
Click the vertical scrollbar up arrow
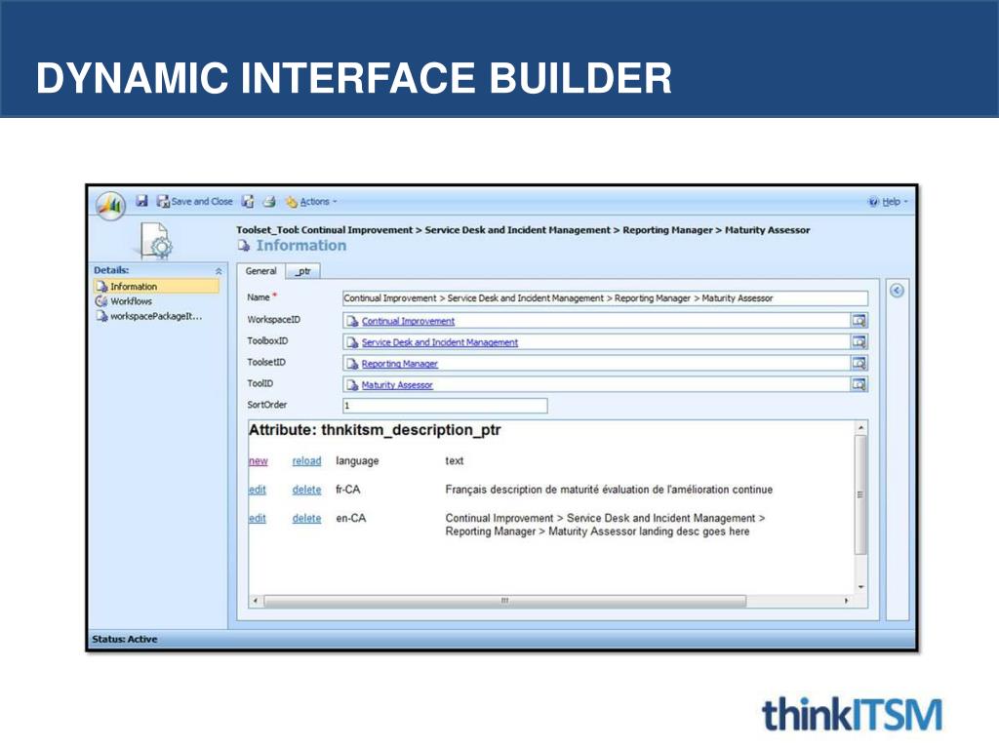[x=860, y=428]
